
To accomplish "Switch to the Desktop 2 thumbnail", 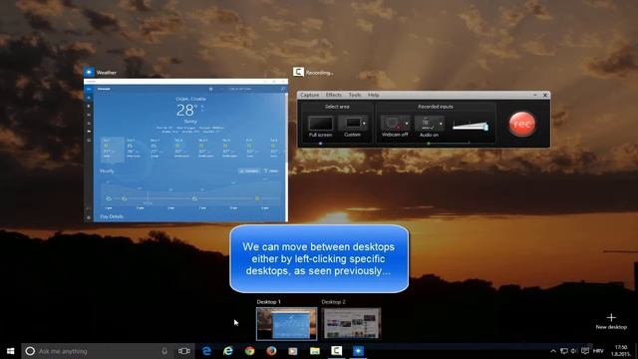I will tap(351, 323).
